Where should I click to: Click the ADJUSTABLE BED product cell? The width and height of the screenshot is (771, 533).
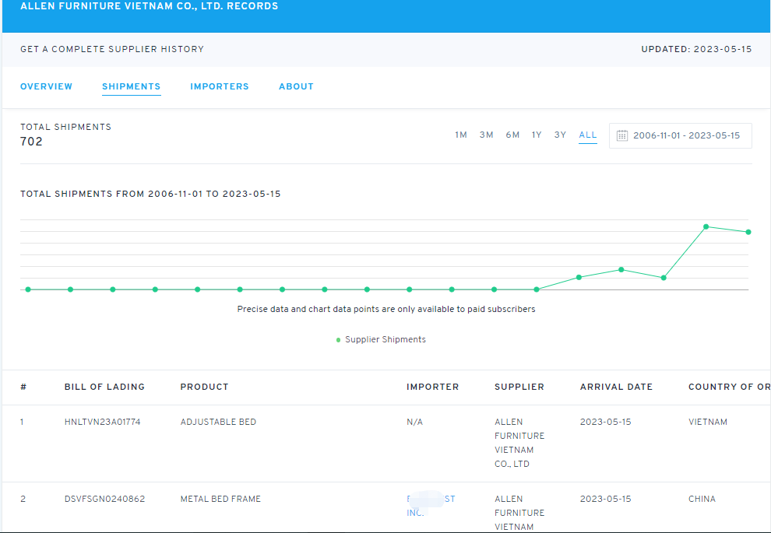click(218, 422)
